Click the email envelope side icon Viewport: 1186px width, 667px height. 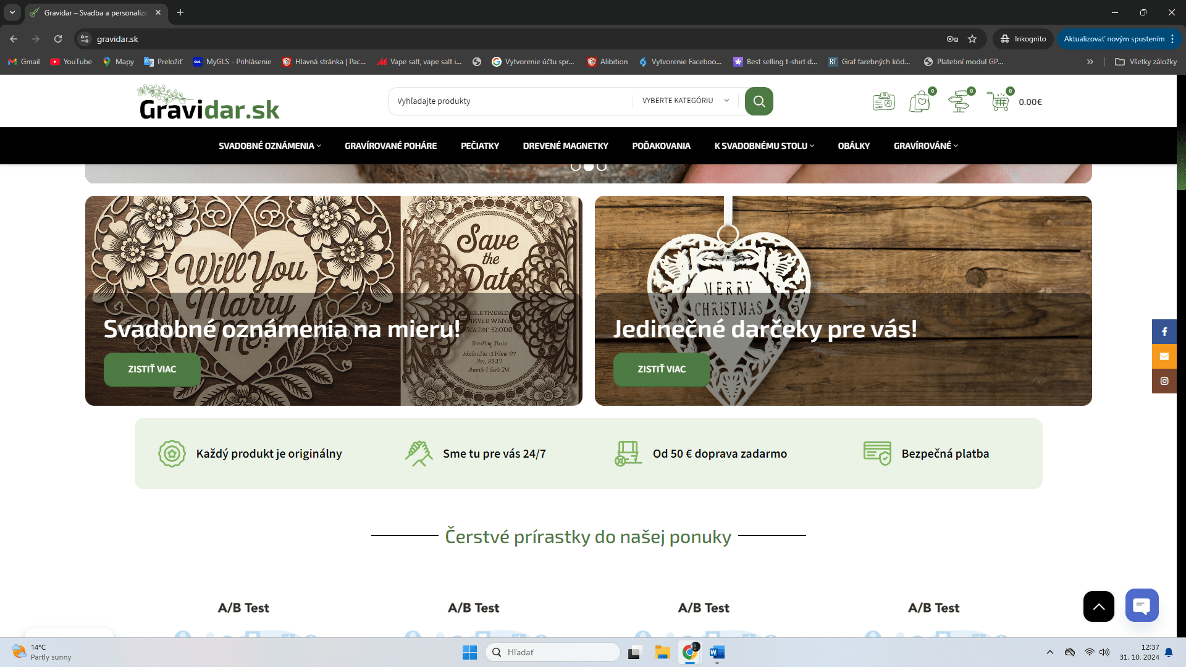click(x=1164, y=356)
